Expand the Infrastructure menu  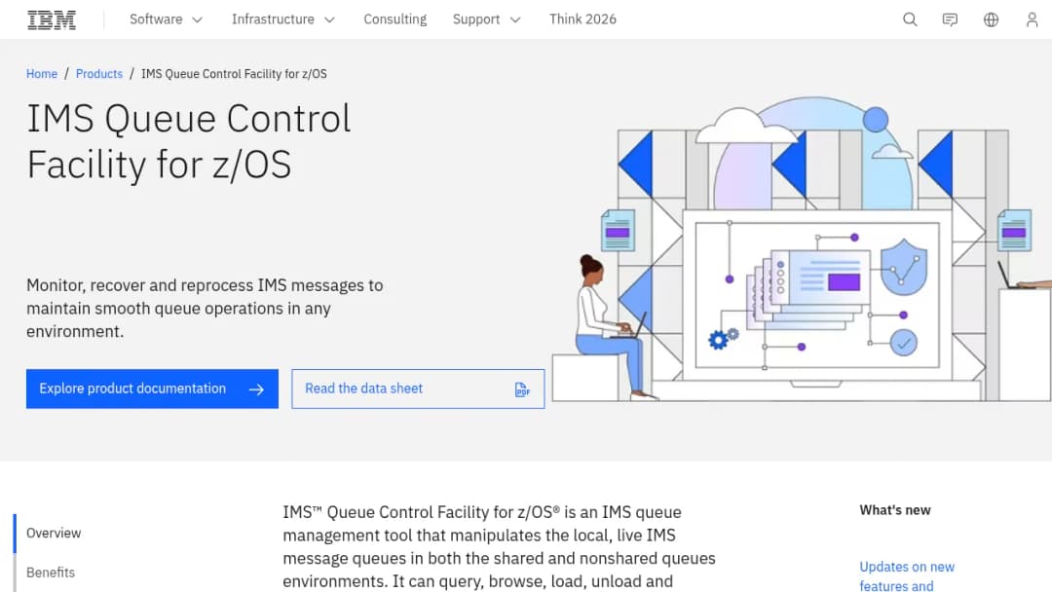point(283,19)
